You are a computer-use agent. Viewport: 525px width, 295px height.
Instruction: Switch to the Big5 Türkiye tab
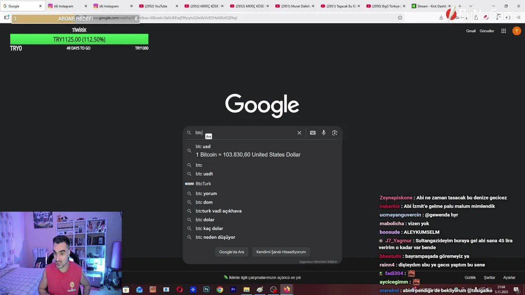click(x=386, y=6)
